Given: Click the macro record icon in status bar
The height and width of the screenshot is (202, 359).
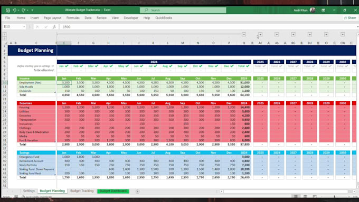Looking at the screenshot, I should tap(16, 197).
